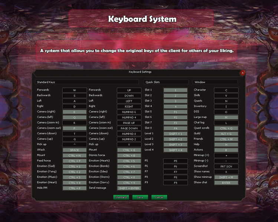The image size is (278, 222).
Task: Select the Slot 1 quick slot key
Action: 175,90
